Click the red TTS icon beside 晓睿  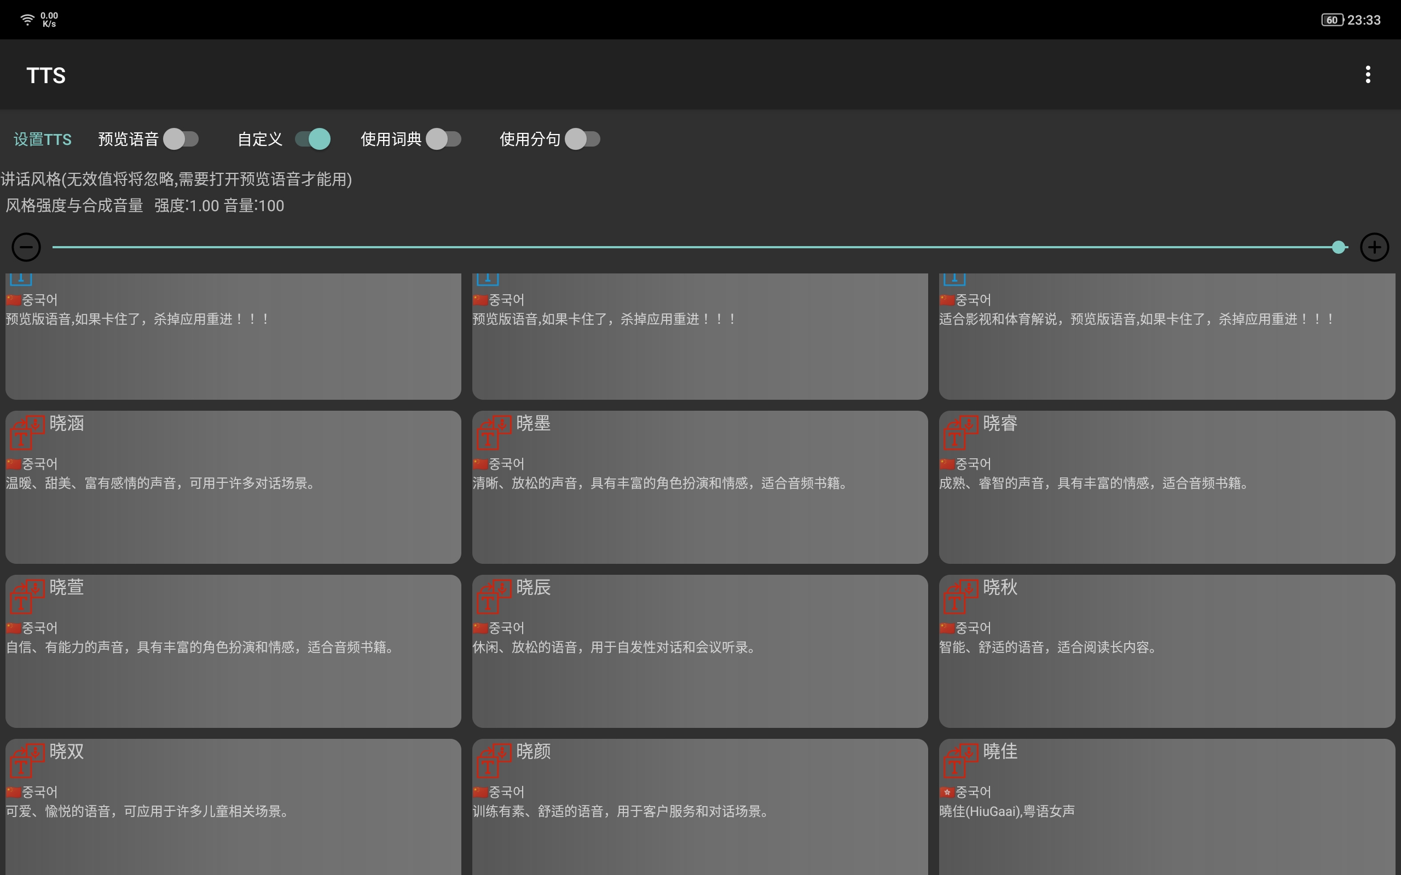[960, 433]
